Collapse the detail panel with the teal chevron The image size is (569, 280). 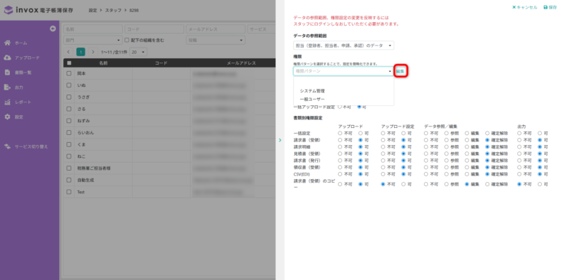click(280, 140)
